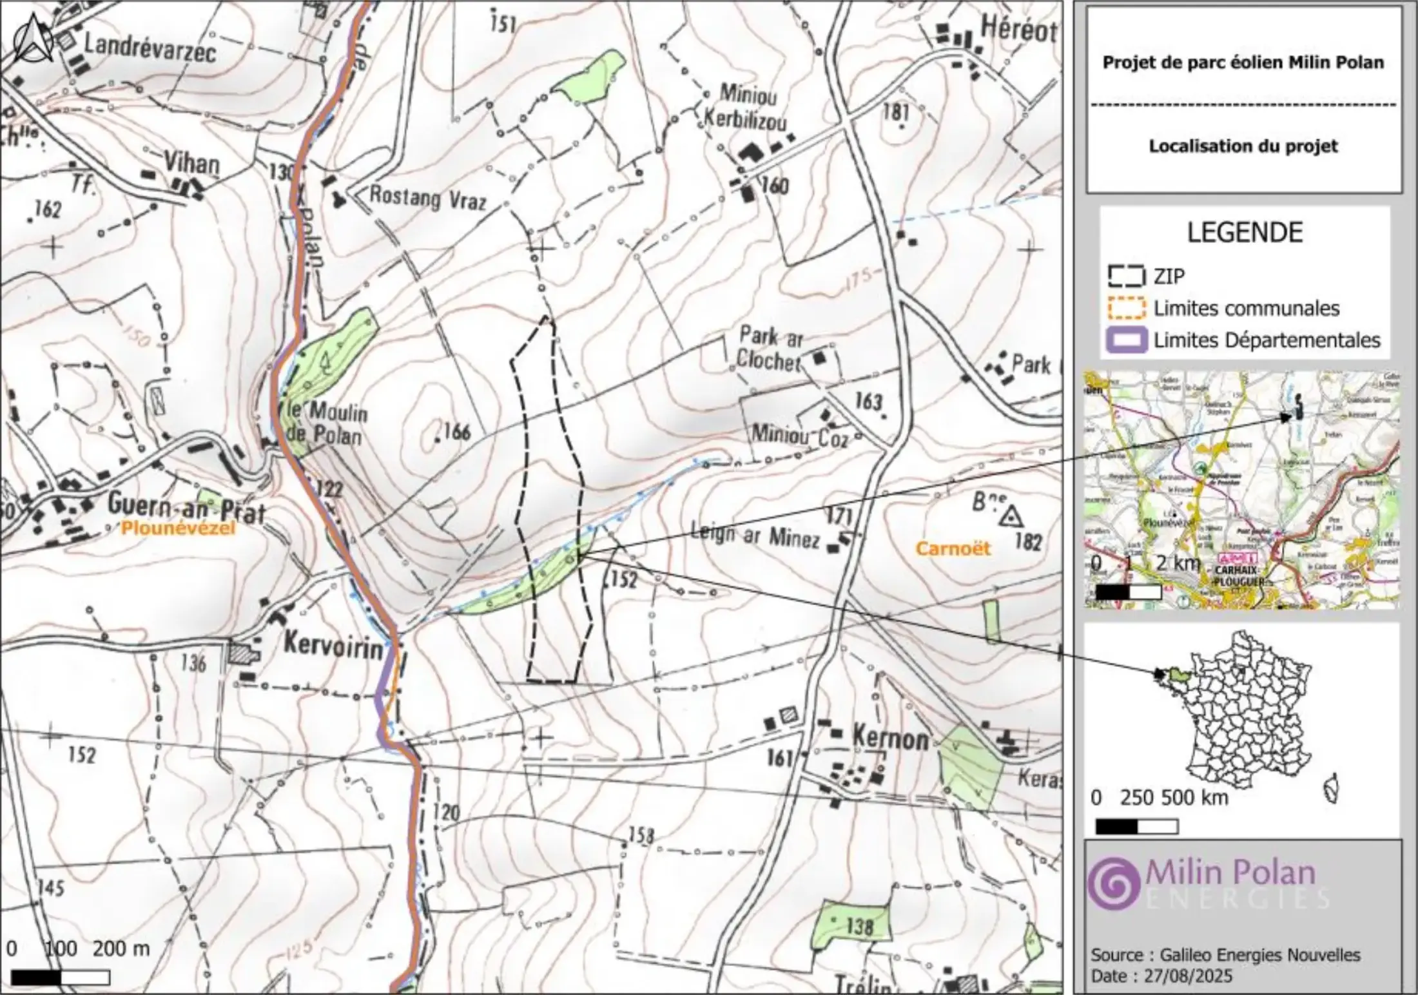This screenshot has width=1418, height=995.
Task: Click the 'Localisation du projet' subtitle
Action: [x=1243, y=146]
